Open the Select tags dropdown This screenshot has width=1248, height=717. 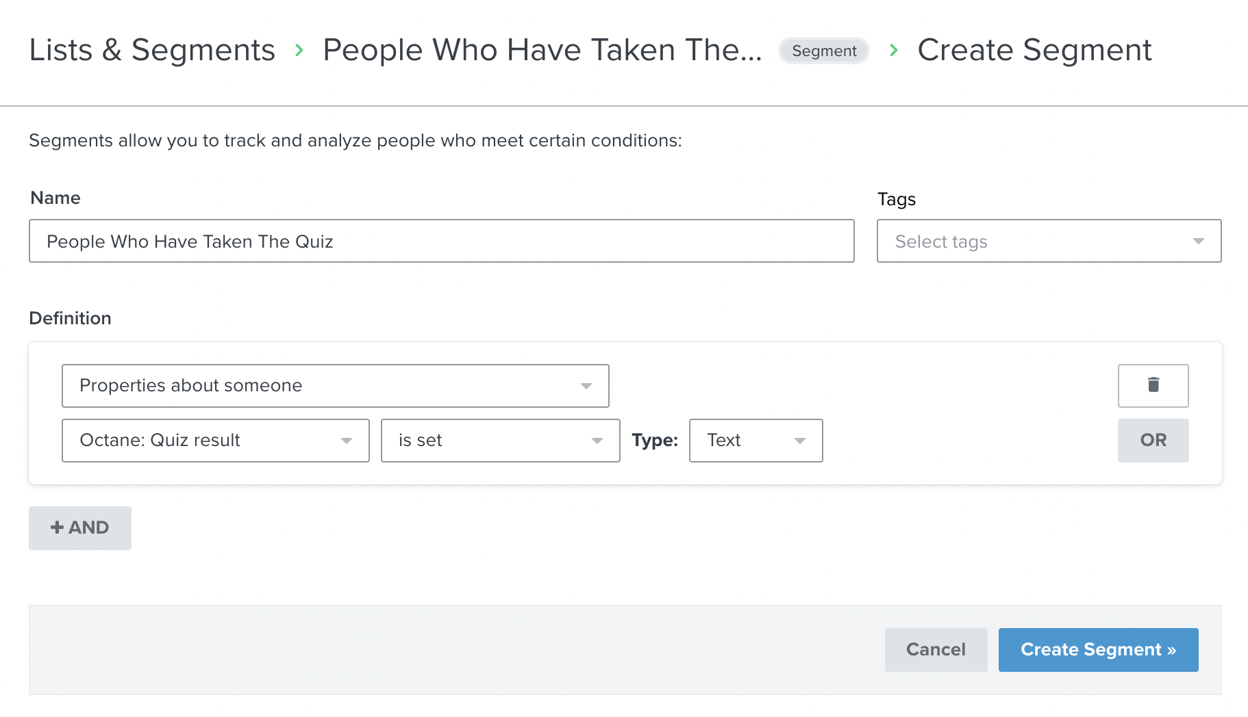pos(1049,241)
